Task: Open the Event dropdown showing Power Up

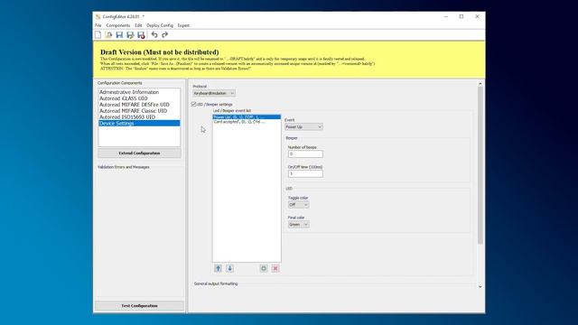Action: [x=303, y=126]
